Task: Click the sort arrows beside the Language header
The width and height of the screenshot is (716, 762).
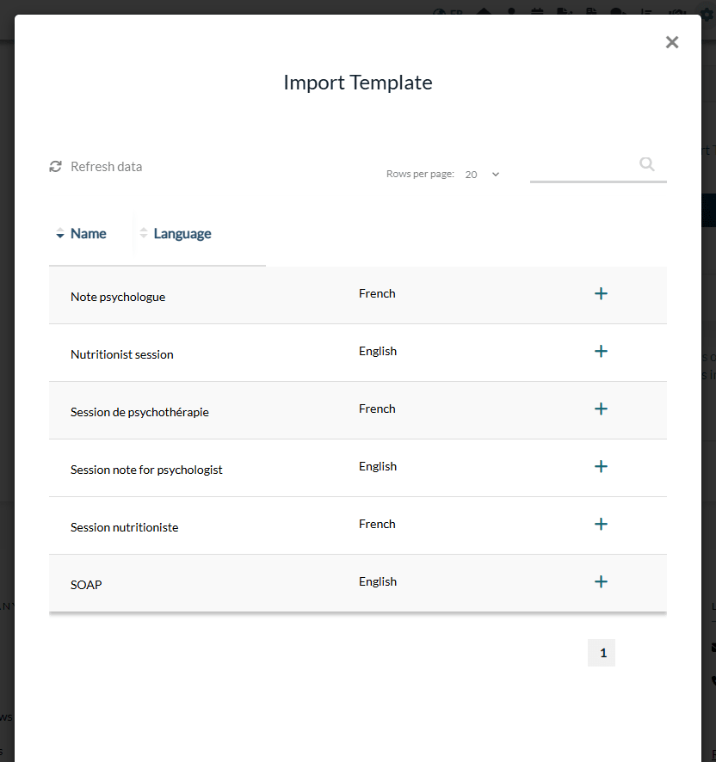Action: [144, 233]
